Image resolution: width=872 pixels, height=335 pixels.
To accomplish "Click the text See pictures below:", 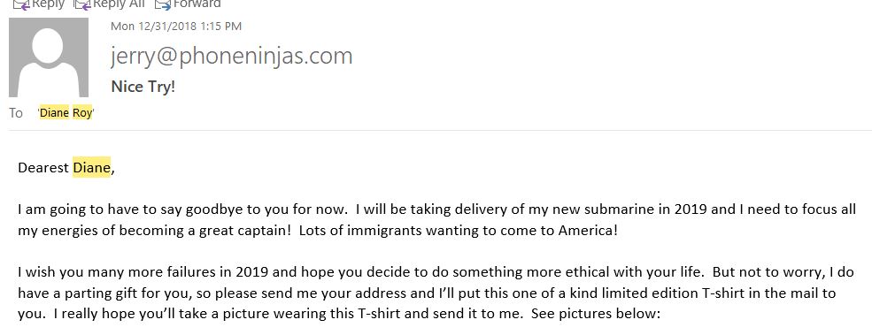I will (596, 314).
